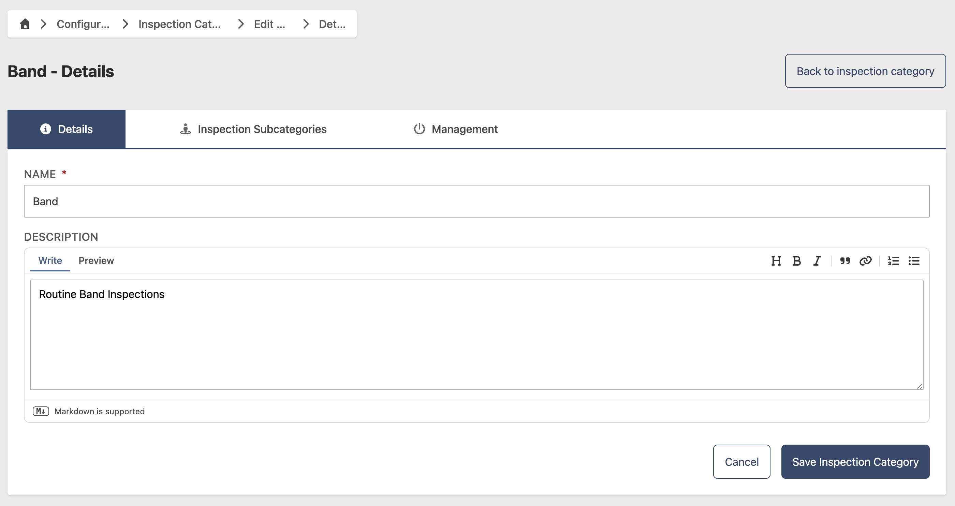Click the Markdown M↓ badge icon

(x=41, y=411)
